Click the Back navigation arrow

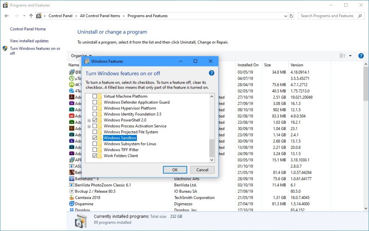click(x=6, y=16)
